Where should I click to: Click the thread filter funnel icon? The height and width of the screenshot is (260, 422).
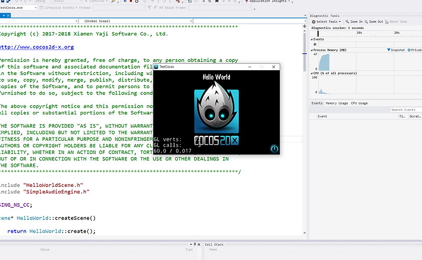[149, 7]
